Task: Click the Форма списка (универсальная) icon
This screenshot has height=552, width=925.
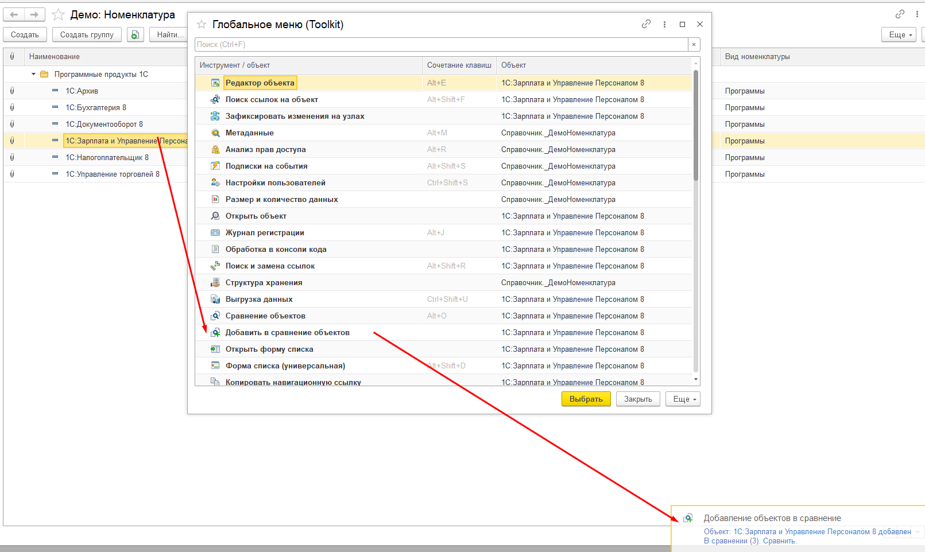Action: point(215,366)
